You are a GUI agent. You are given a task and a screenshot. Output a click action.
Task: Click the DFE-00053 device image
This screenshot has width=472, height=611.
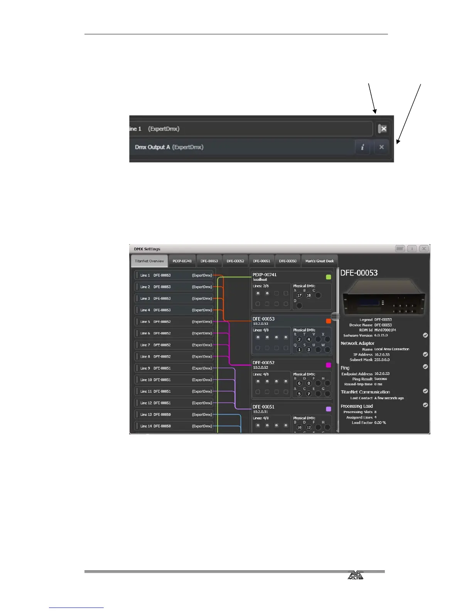[x=384, y=297]
